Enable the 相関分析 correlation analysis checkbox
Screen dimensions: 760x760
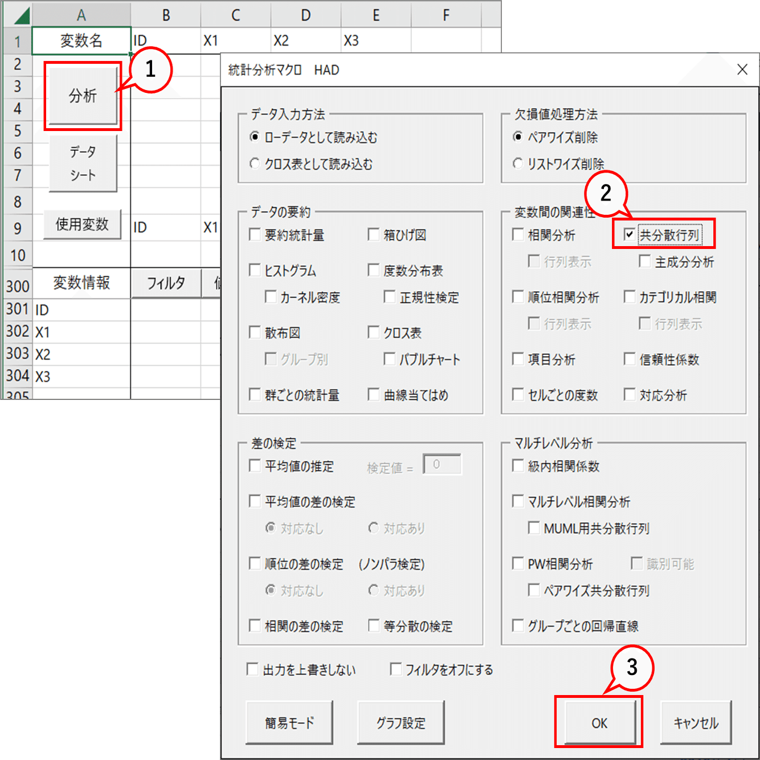[517, 235]
